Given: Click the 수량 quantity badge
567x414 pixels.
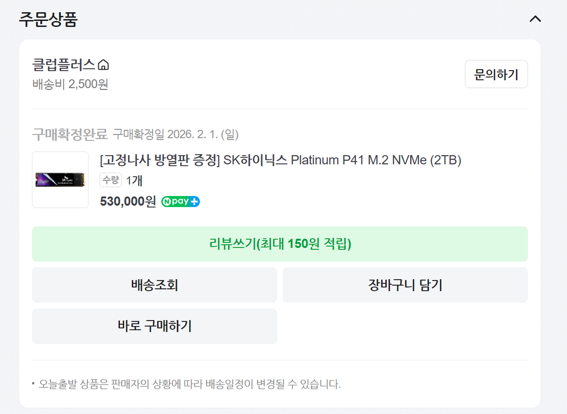Looking at the screenshot, I should (111, 180).
